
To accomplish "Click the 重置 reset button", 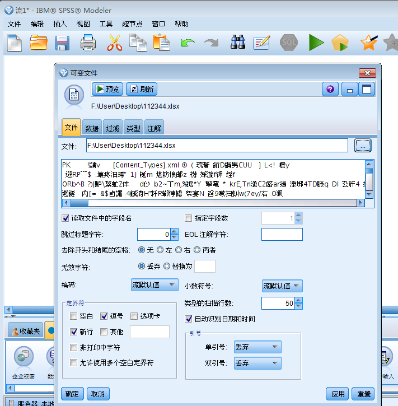I will [x=363, y=394].
